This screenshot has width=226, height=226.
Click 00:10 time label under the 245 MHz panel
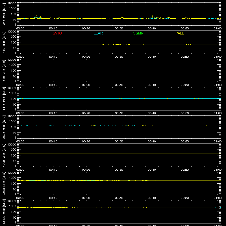(x=53, y=29)
